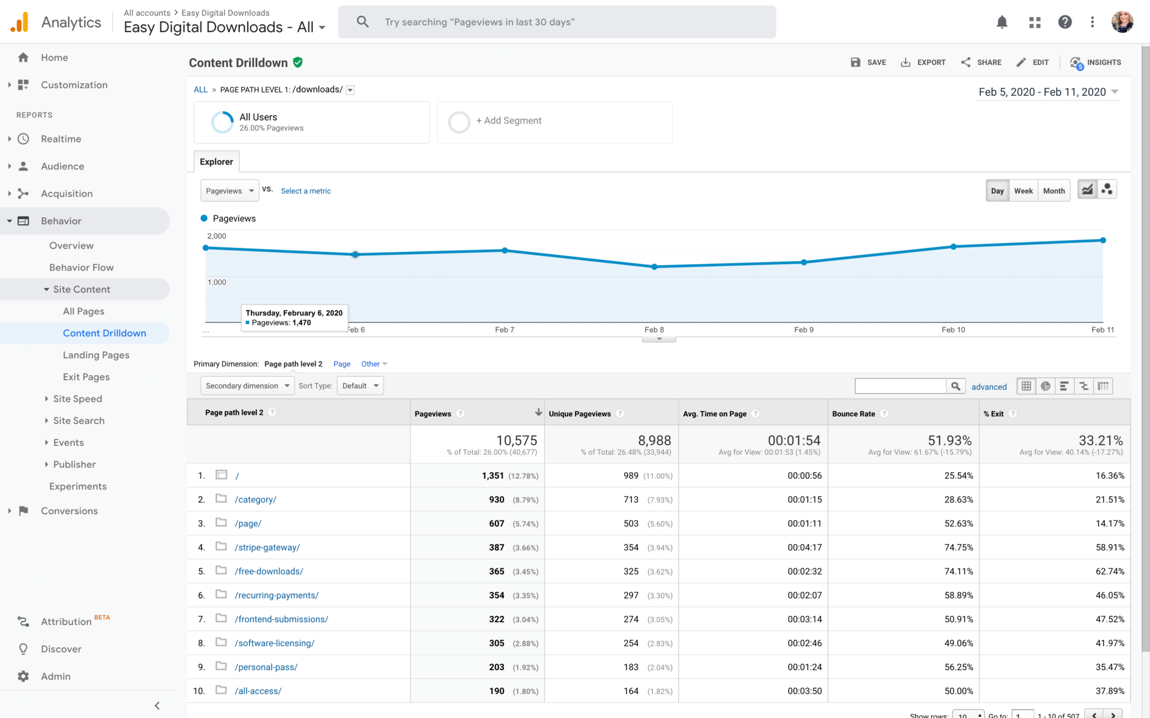
Task: Open the Behavior Overview report
Action: (71, 246)
